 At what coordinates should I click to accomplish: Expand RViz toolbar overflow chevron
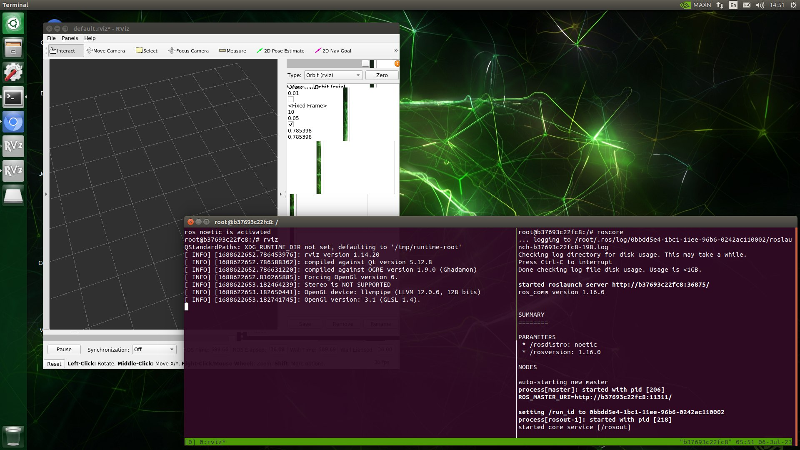pyautogui.click(x=396, y=51)
